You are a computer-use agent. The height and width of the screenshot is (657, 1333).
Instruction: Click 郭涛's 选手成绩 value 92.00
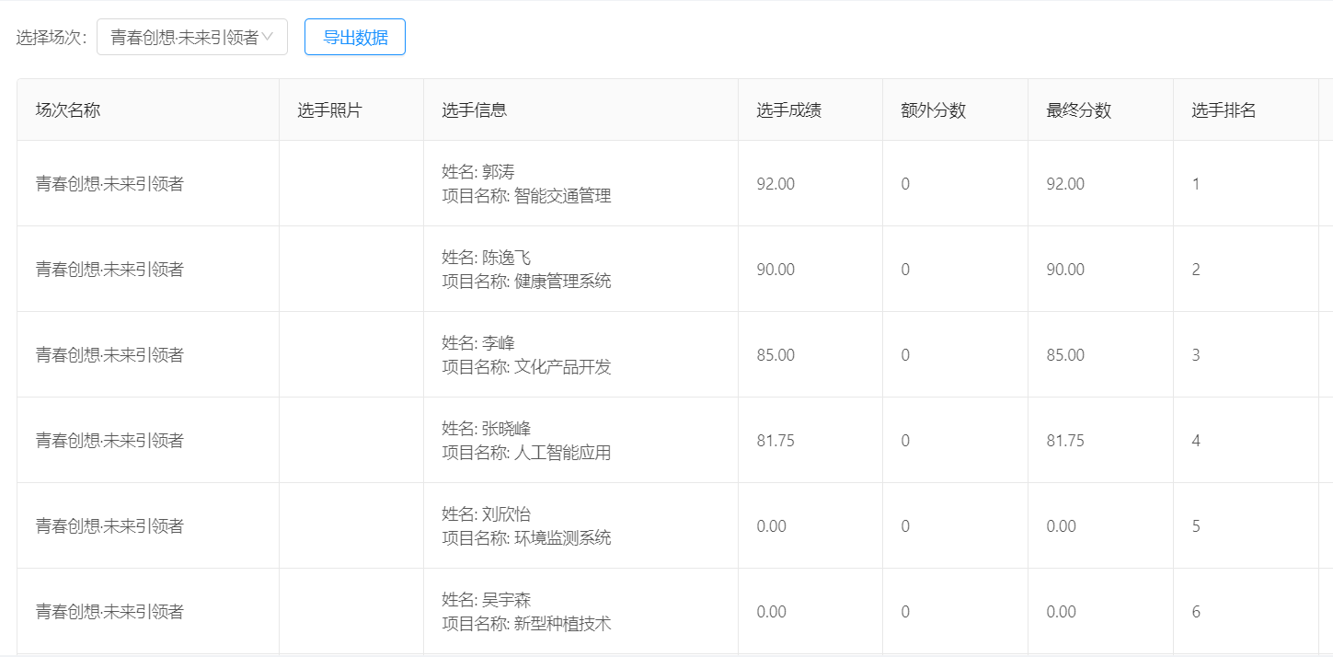pos(776,184)
